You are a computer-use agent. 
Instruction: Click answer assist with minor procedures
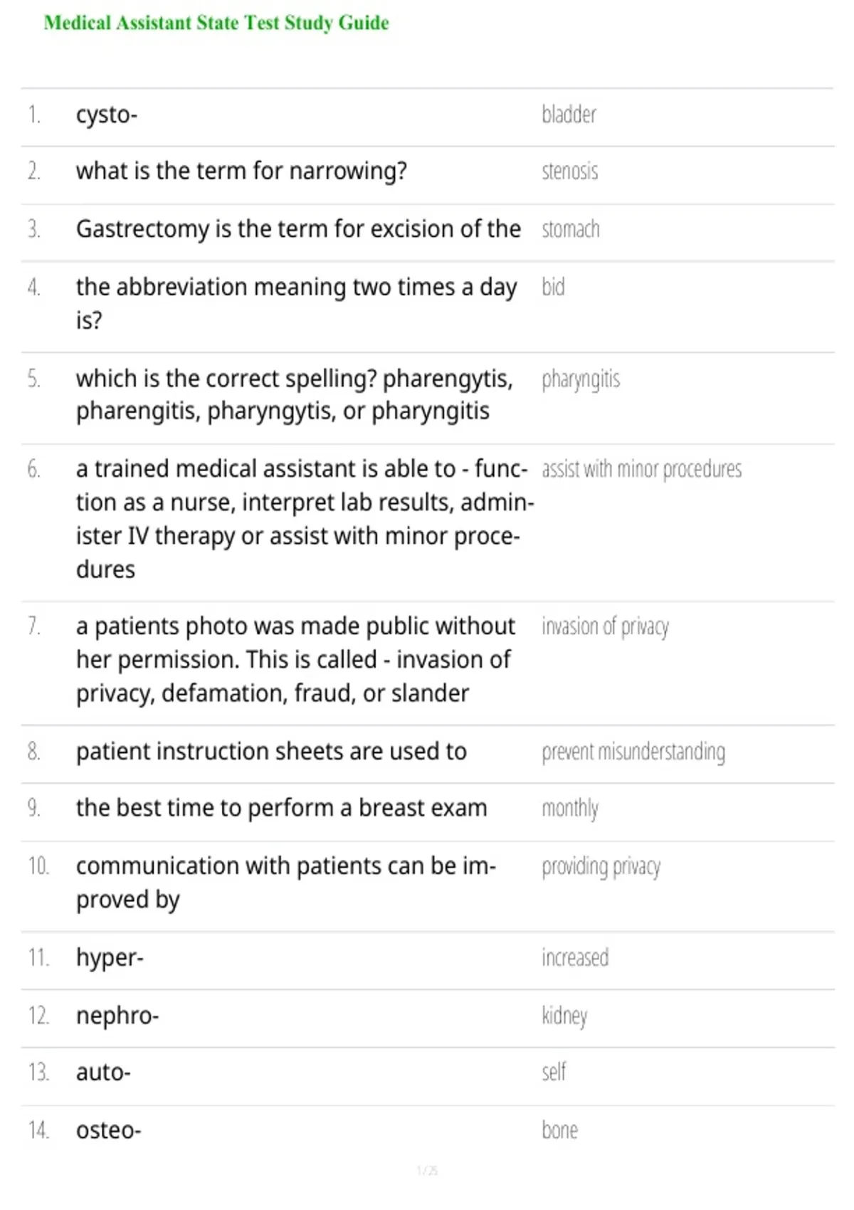(641, 470)
